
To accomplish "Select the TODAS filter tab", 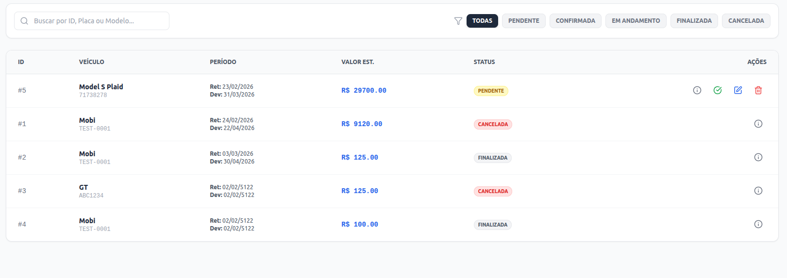I will point(482,21).
